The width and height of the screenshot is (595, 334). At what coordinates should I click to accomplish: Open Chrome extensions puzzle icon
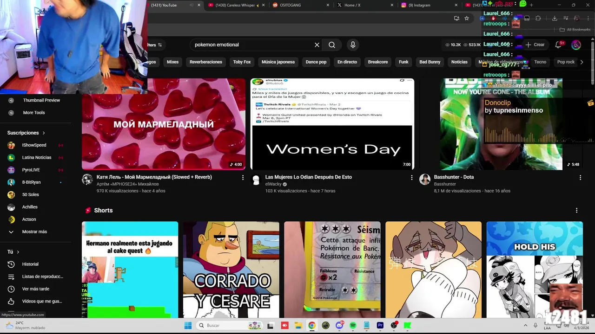click(x=538, y=18)
